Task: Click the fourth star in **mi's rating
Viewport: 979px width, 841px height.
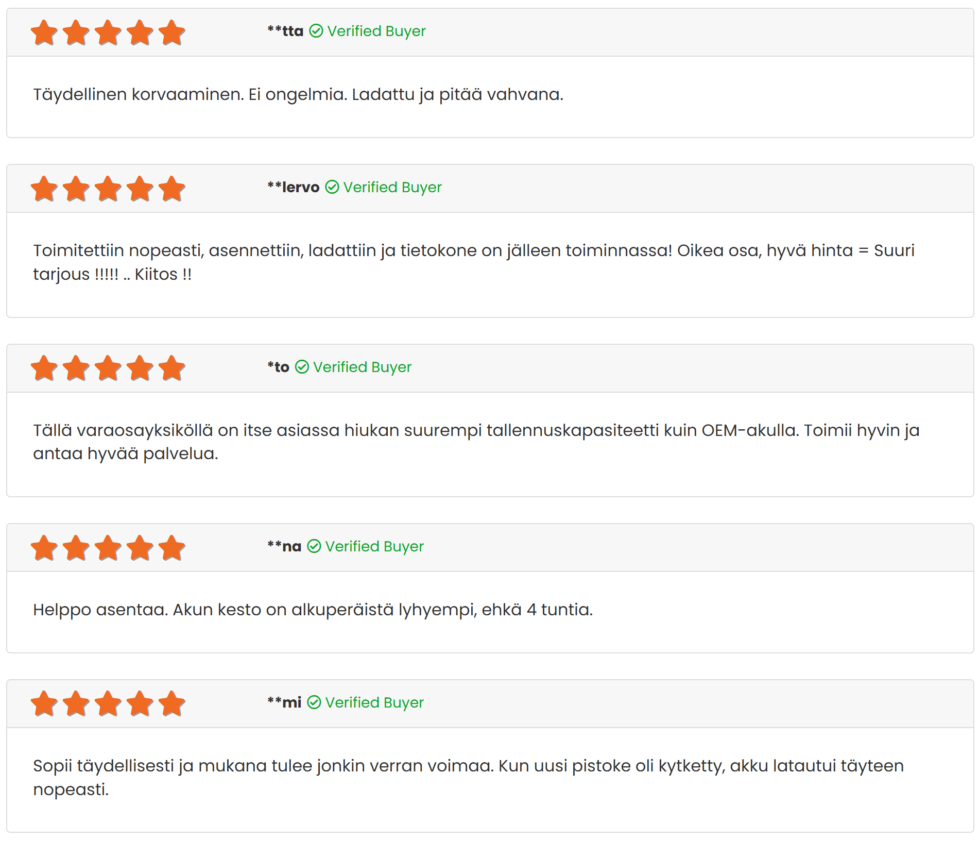Action: [140, 704]
